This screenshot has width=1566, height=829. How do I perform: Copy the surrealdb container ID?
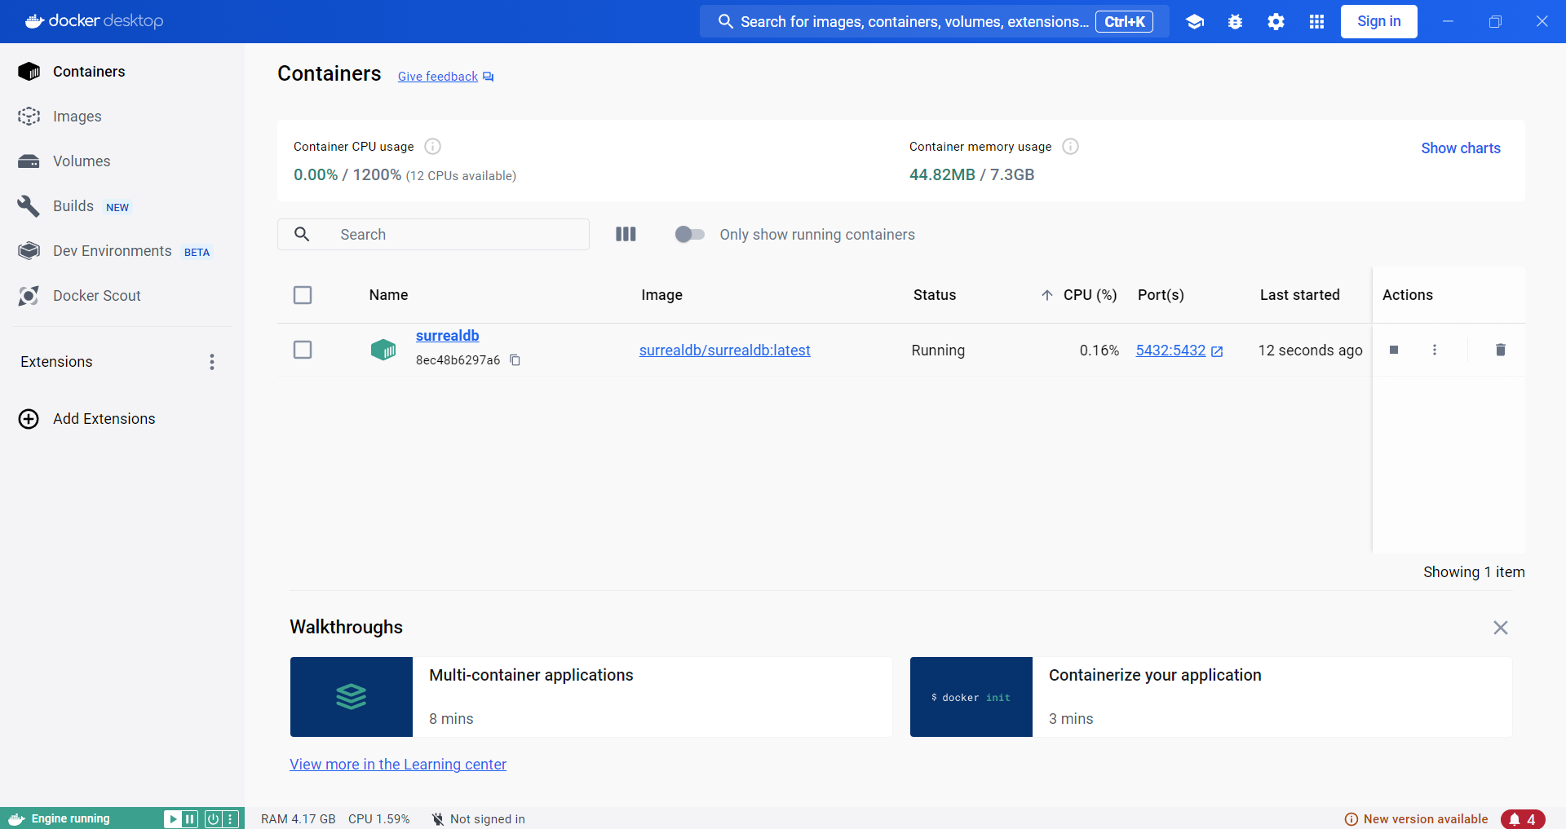pos(515,360)
